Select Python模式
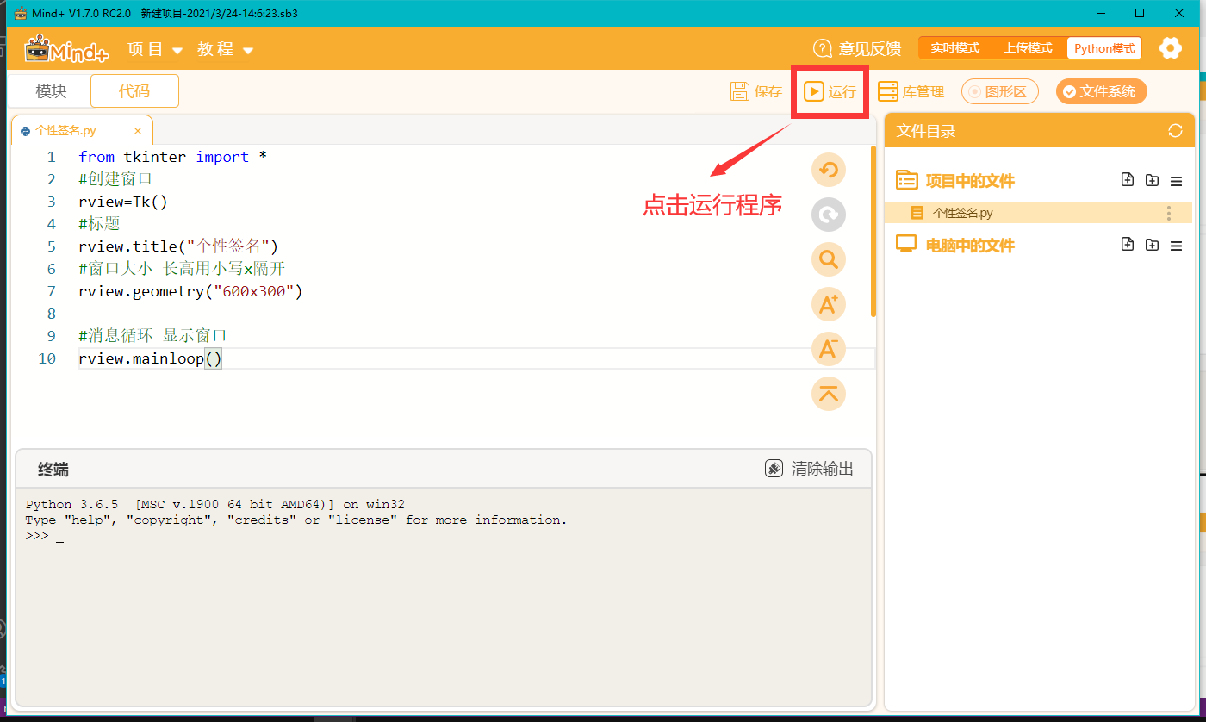The height and width of the screenshot is (722, 1206). [1104, 48]
